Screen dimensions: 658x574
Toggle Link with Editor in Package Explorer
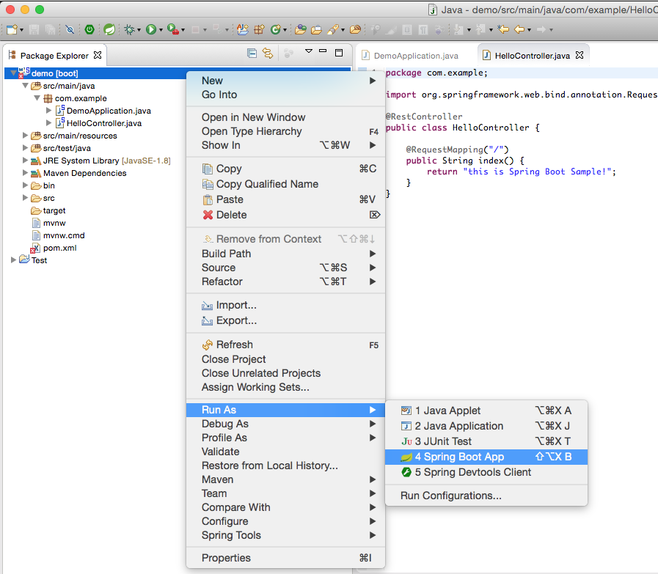coord(268,54)
